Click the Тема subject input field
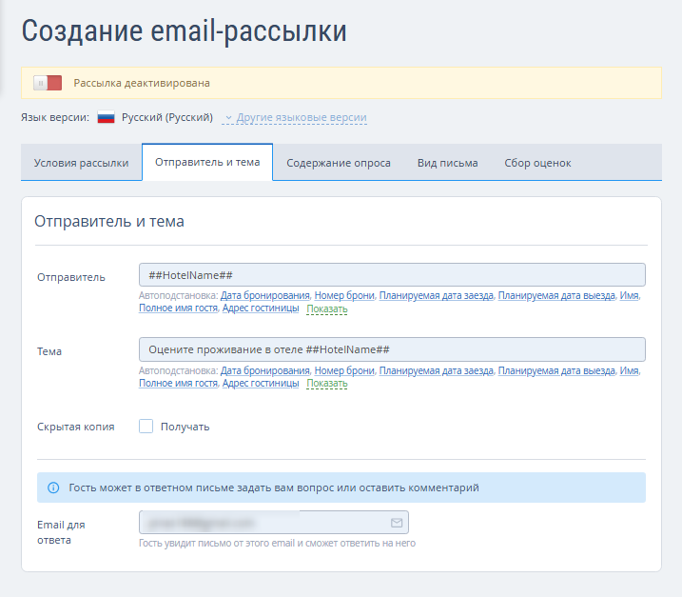The height and width of the screenshot is (597, 682). pos(392,349)
